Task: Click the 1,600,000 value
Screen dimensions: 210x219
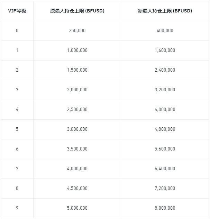Action: [x=165, y=50]
